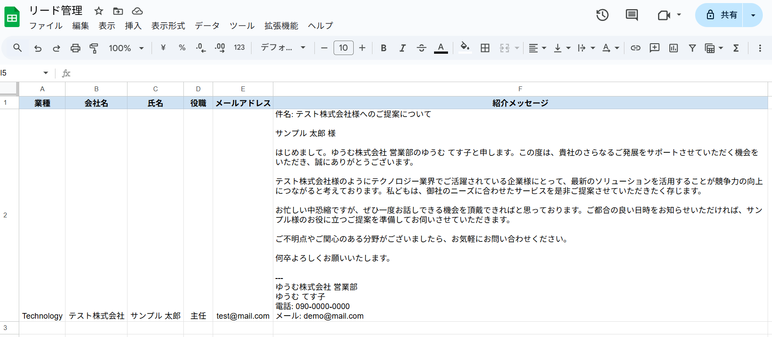The width and height of the screenshot is (772, 337).
Task: Expand the cell name box dropdown
Action: pyautogui.click(x=46, y=73)
